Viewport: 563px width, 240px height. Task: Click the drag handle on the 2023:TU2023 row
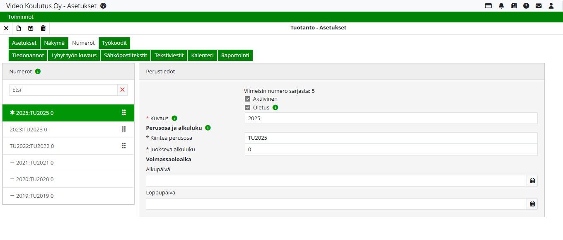pyautogui.click(x=123, y=129)
